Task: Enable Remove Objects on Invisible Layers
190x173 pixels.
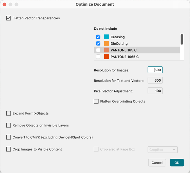Action: pyautogui.click(x=9, y=125)
